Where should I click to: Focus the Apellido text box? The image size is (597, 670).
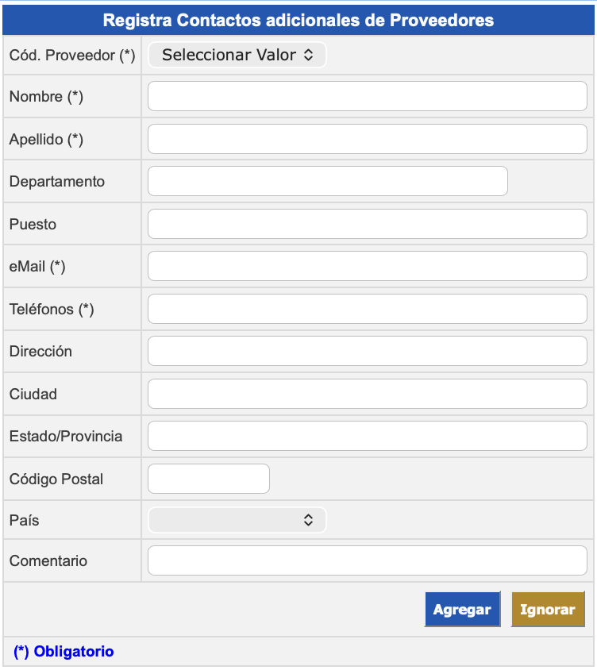pyautogui.click(x=367, y=139)
